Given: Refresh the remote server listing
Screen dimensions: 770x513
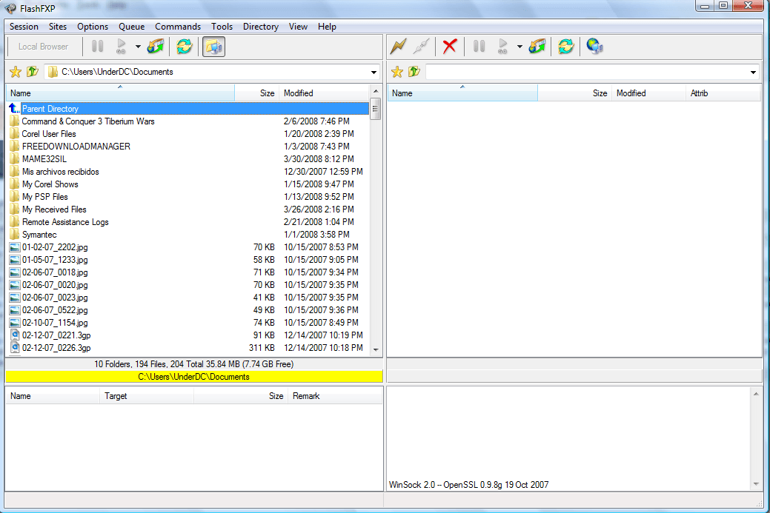Looking at the screenshot, I should (565, 45).
